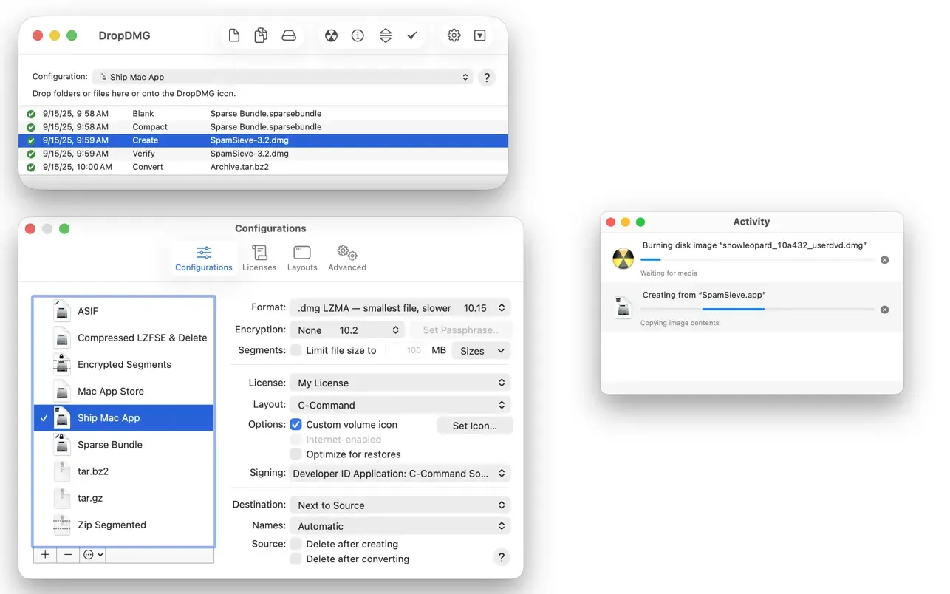Open the Configuration popup showing Ship Mac App
The width and height of the screenshot is (950, 594).
283,77
